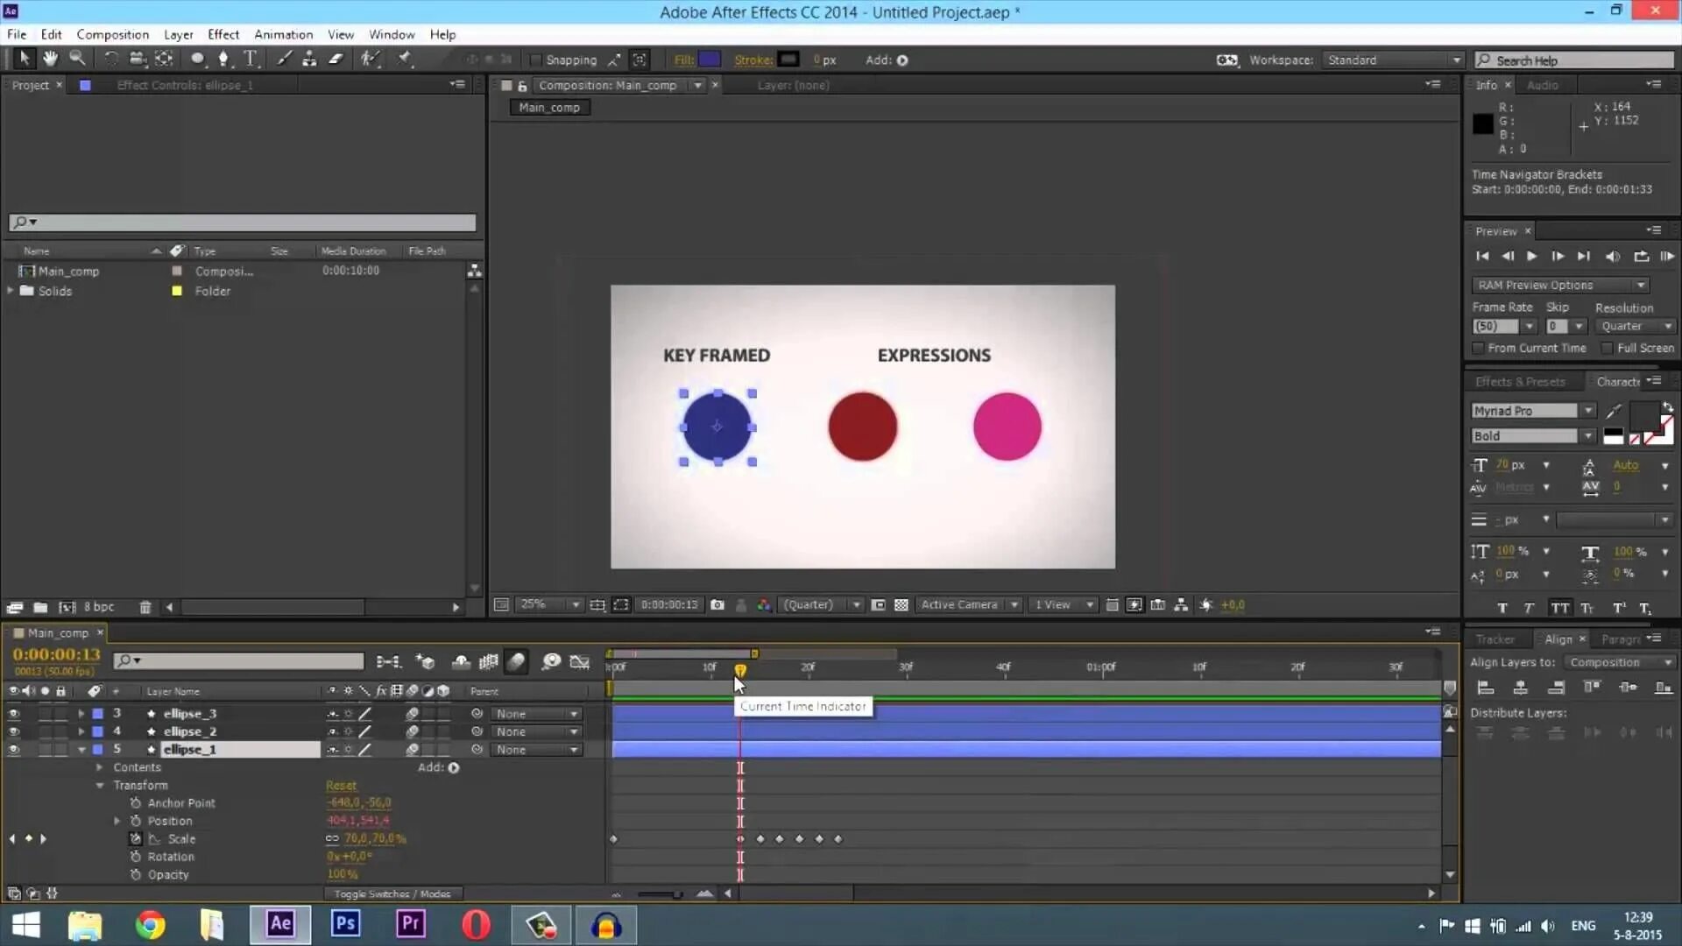This screenshot has width=1682, height=946.
Task: Click the blue Fill color swatch
Action: point(710,60)
